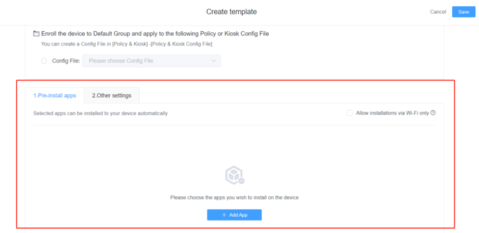Click the Policy & Kiosk Config File hint text
This screenshot has width=479, height=233.
coord(127,44)
